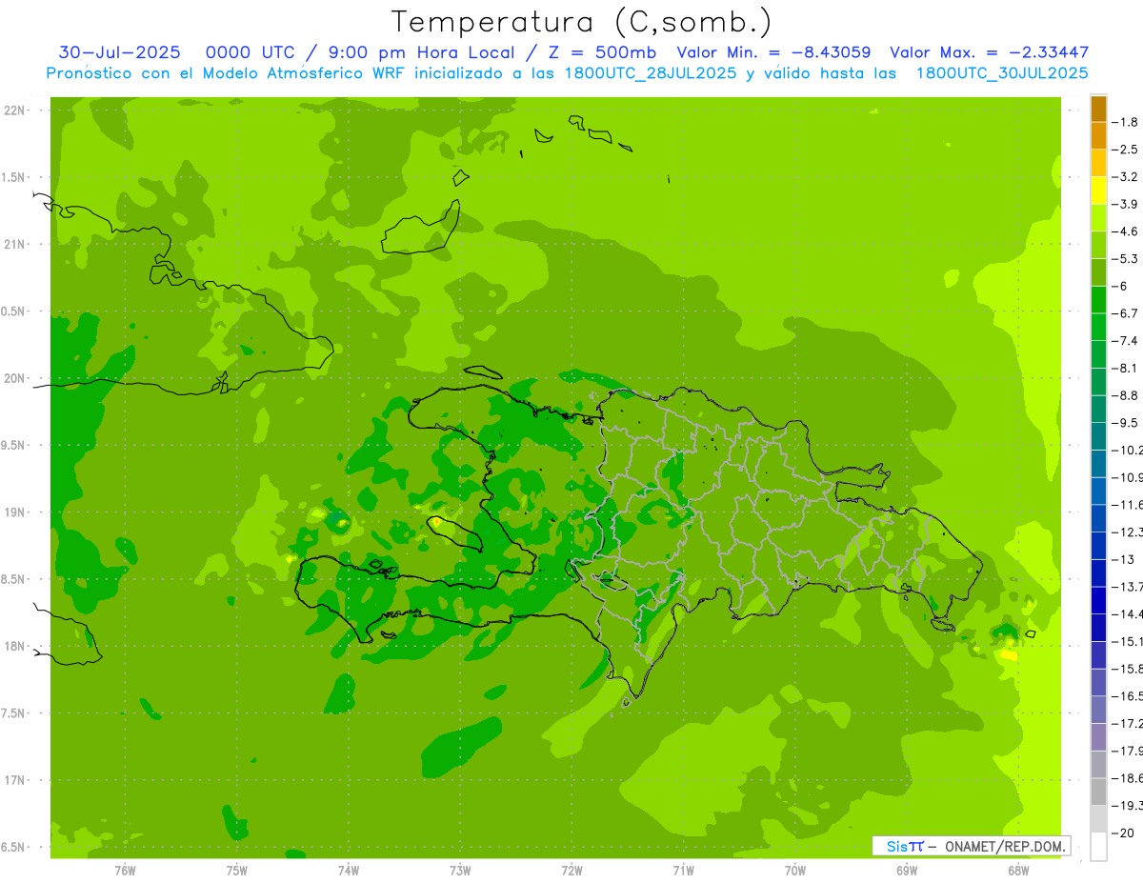Click the '75W' longitude label
The width and height of the screenshot is (1143, 883).
coord(236,870)
